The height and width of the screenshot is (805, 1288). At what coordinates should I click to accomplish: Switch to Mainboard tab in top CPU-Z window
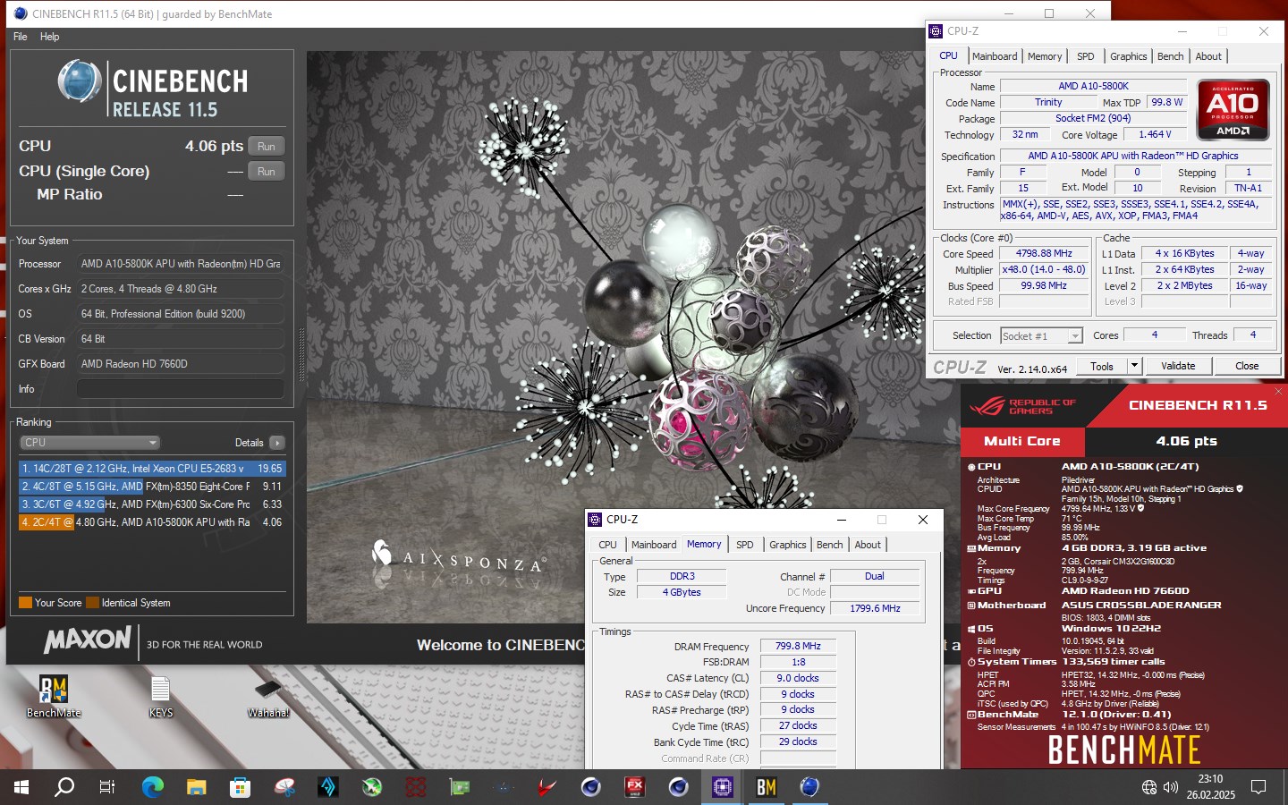pos(995,56)
